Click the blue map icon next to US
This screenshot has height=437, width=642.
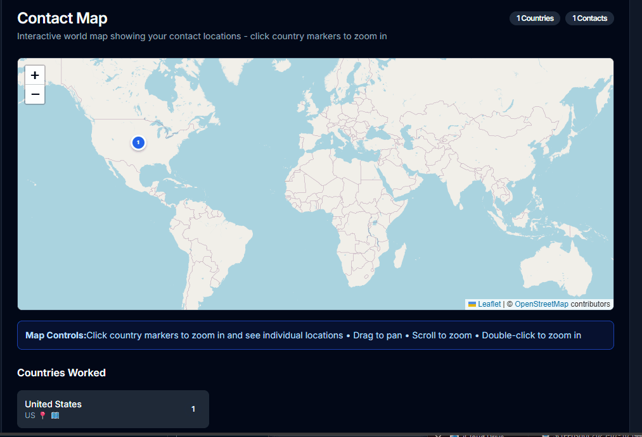55,415
